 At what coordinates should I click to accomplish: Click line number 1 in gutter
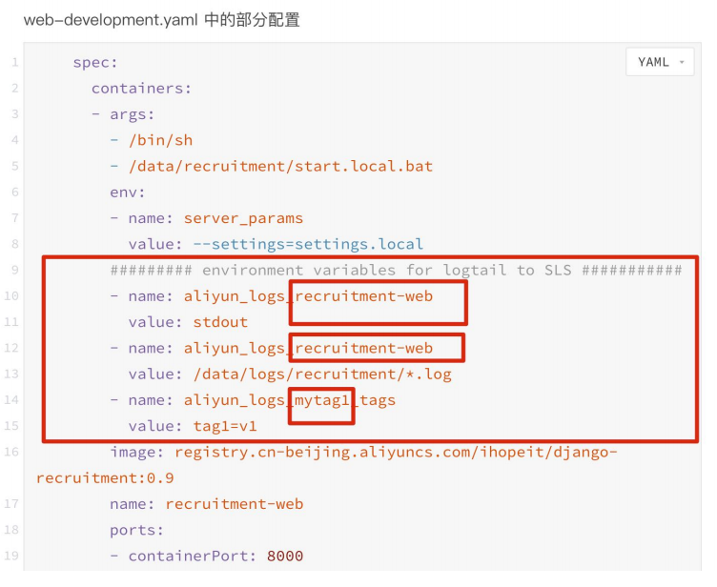click(14, 63)
